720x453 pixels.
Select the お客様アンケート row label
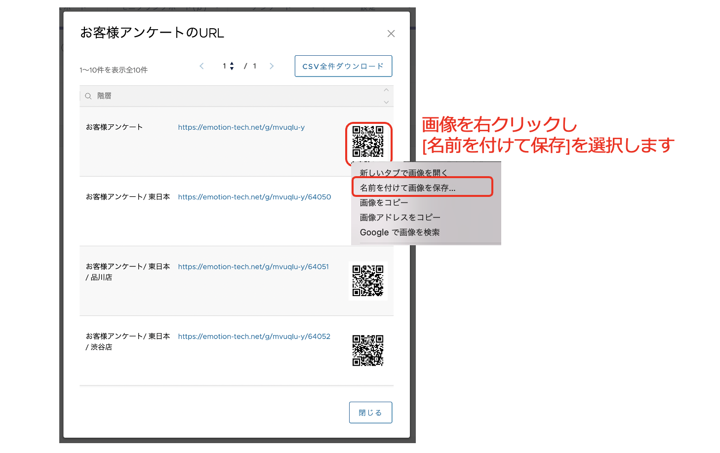click(114, 127)
